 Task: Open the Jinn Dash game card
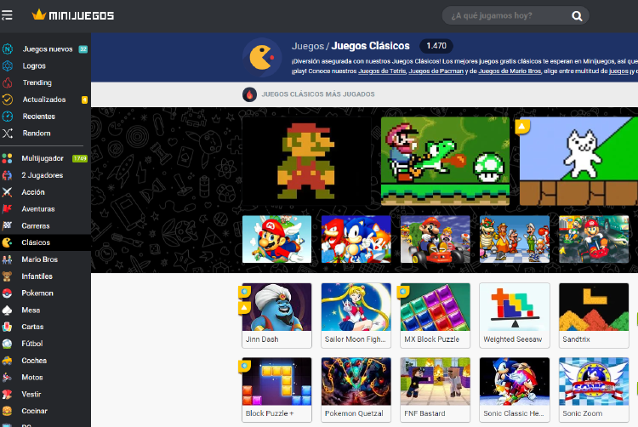pyautogui.click(x=276, y=316)
